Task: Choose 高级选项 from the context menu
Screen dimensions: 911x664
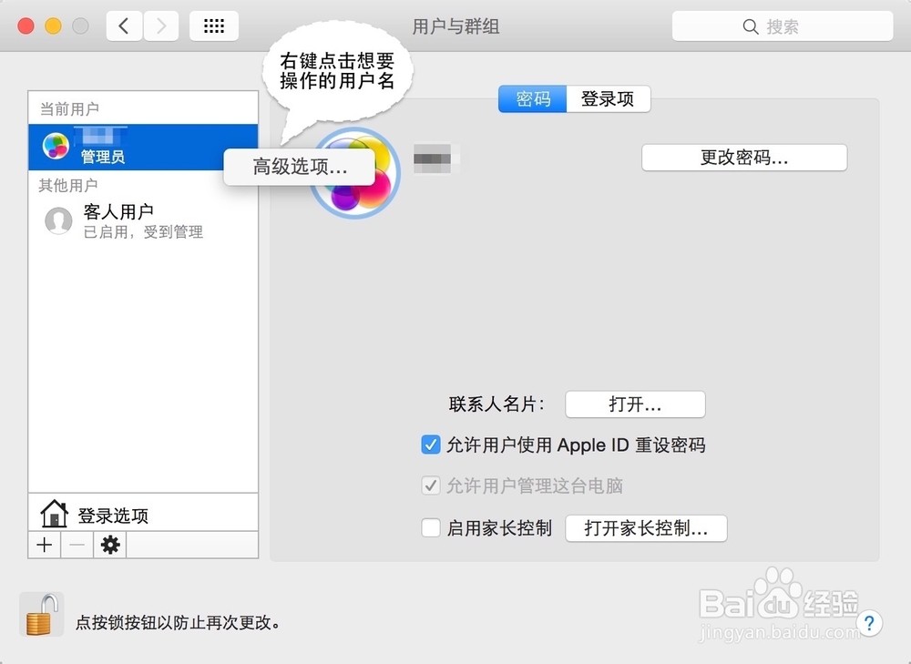Action: pos(299,166)
